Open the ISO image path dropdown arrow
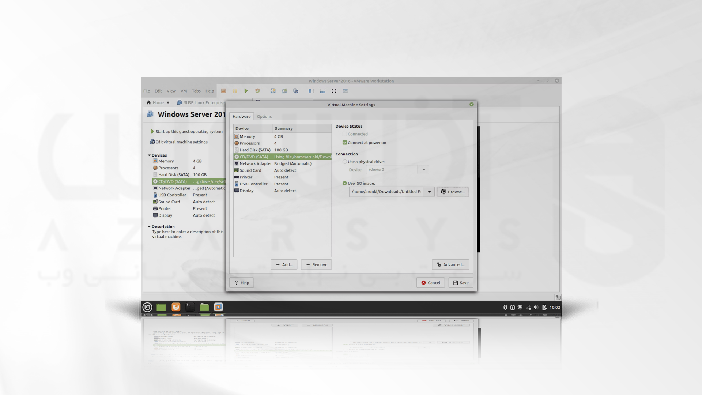702x395 pixels. pyautogui.click(x=429, y=192)
